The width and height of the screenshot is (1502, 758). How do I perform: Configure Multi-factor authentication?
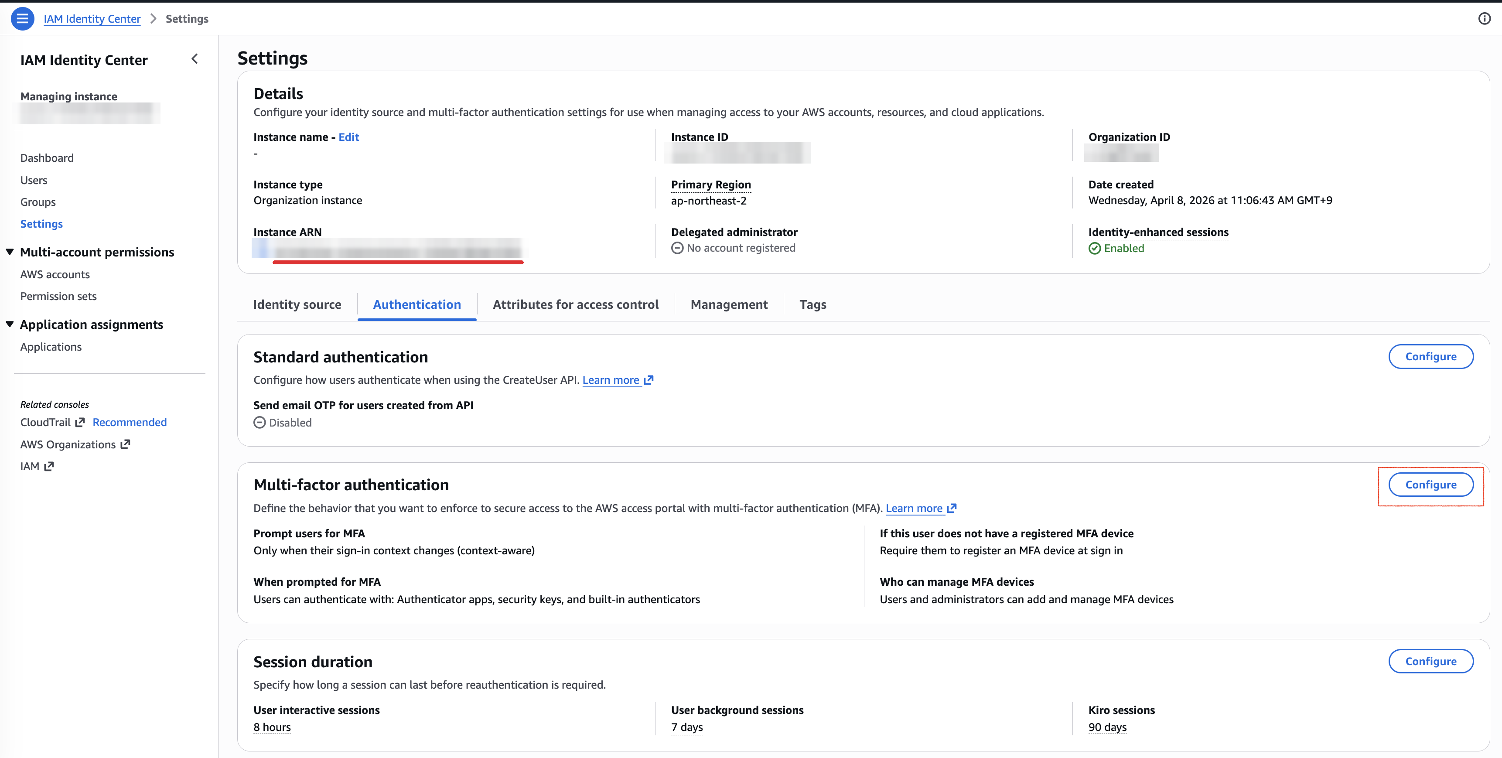[x=1431, y=485]
